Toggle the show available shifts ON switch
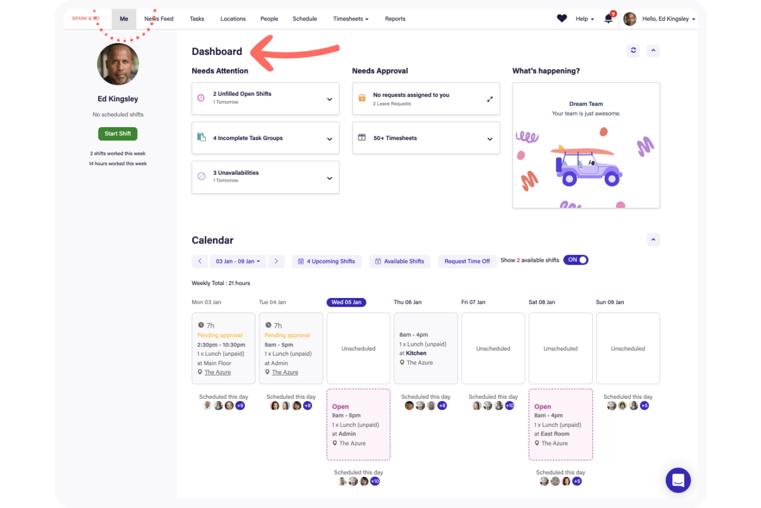This screenshot has width=761, height=508. 575,260
